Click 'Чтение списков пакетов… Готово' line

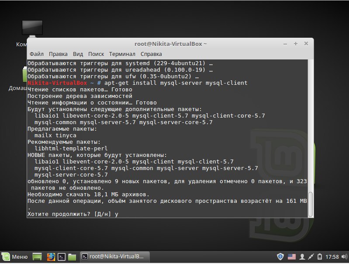(x=79, y=90)
